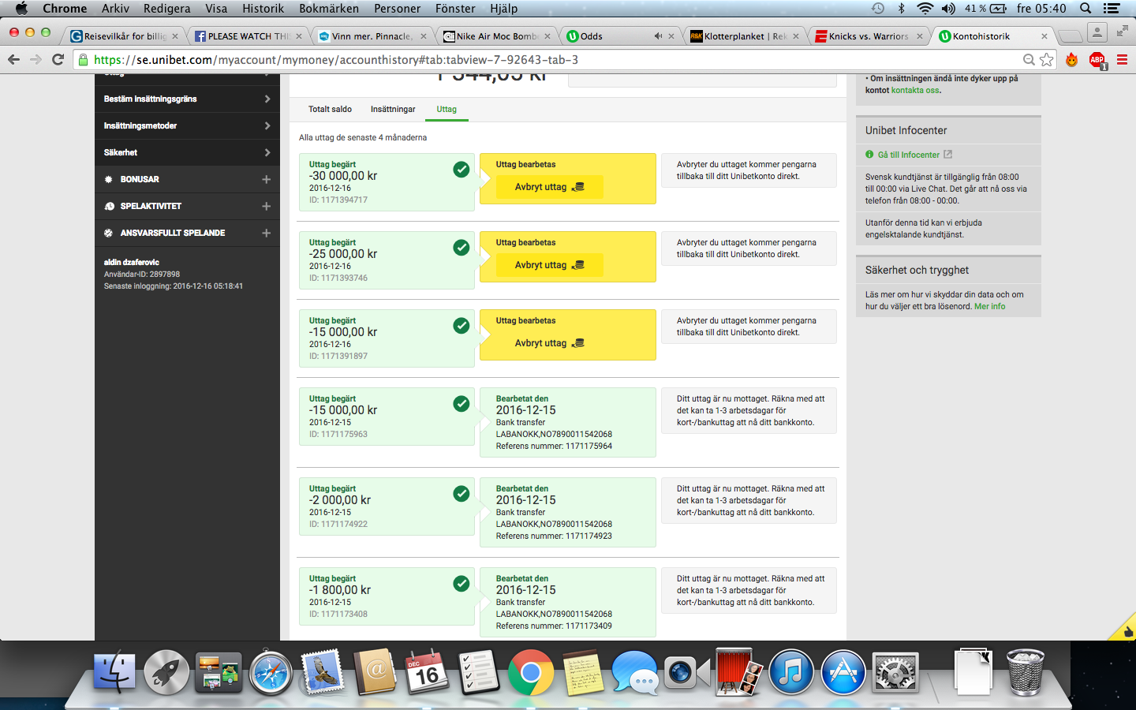Image resolution: width=1136 pixels, height=710 pixels.
Task: Open Spotlight search in the menu bar
Action: click(x=1086, y=8)
